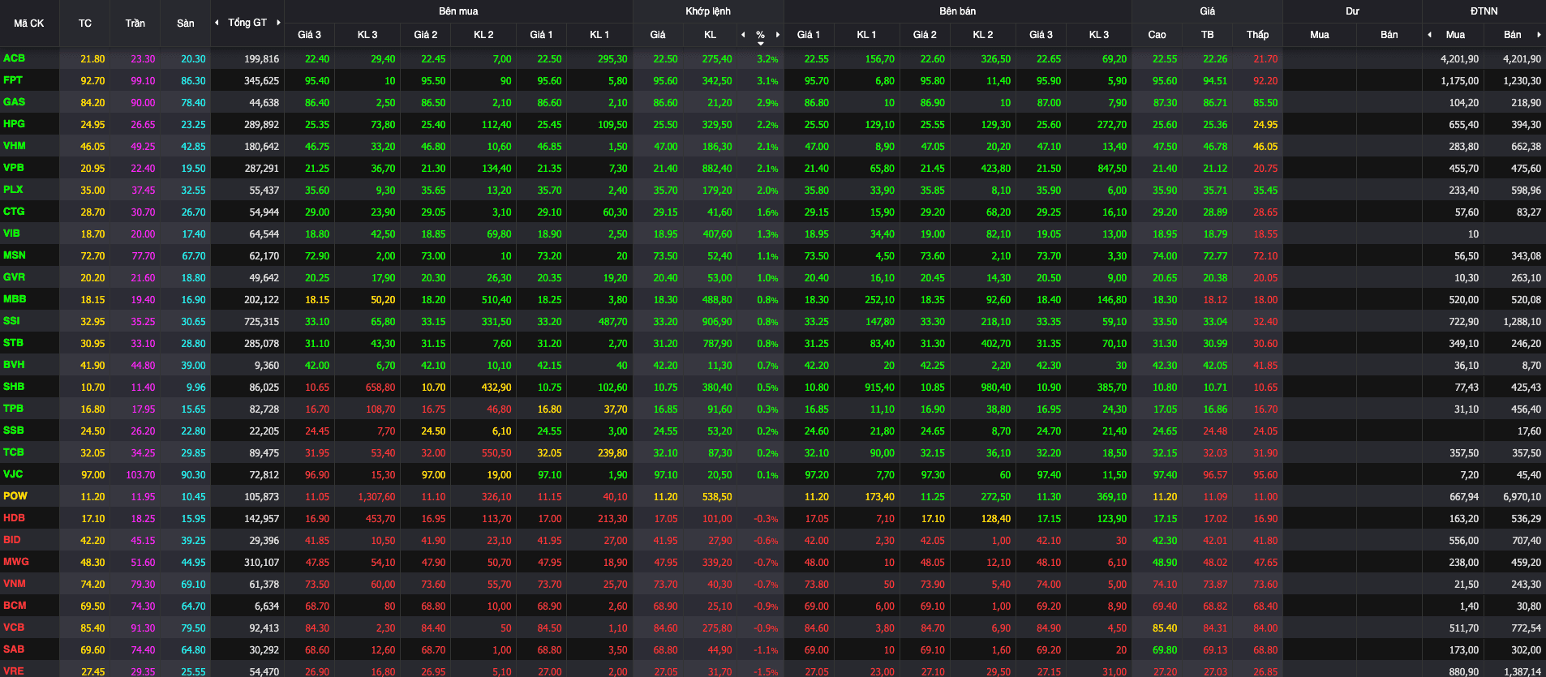Select the POW ticker
This screenshot has height=677, width=1546.
[15, 496]
